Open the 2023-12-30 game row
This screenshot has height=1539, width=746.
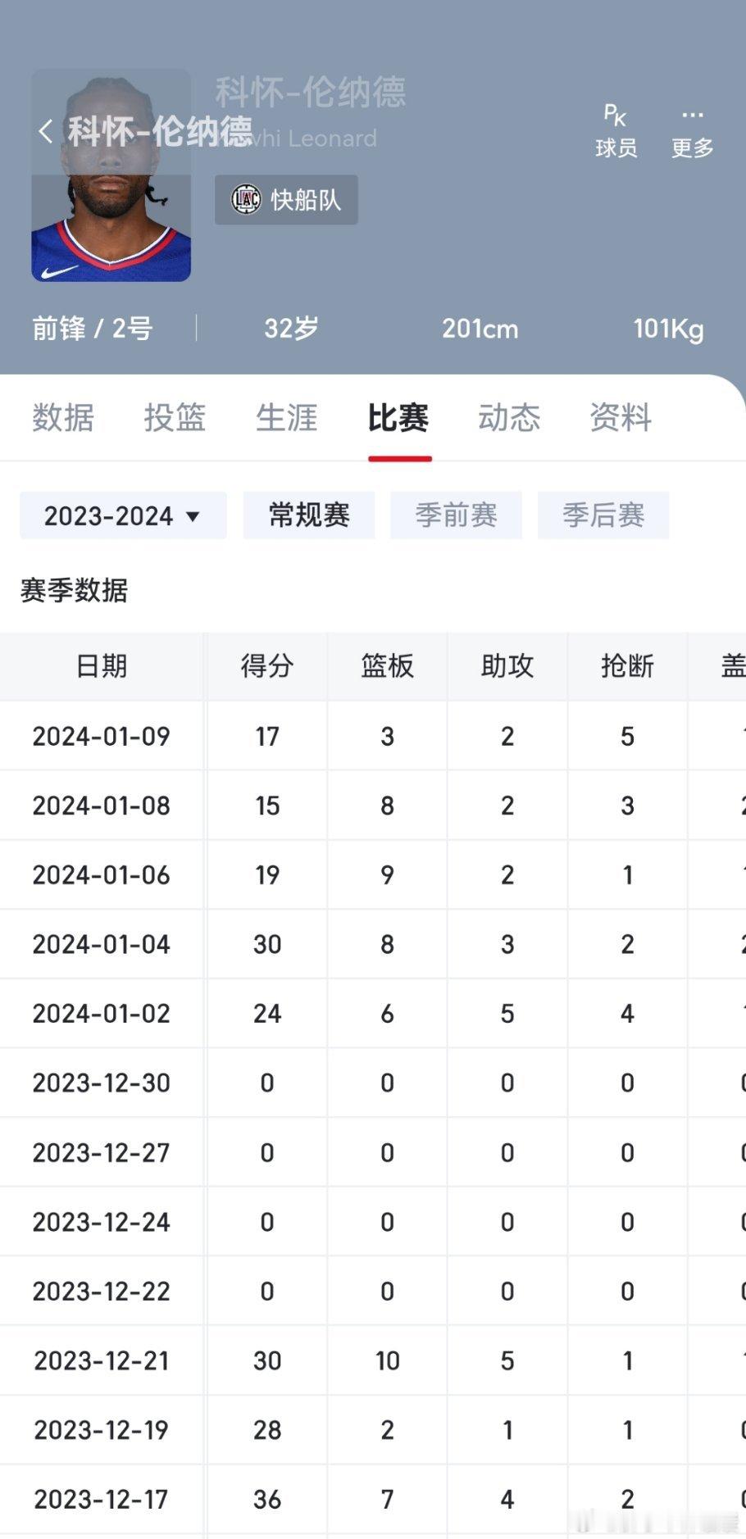[373, 1083]
